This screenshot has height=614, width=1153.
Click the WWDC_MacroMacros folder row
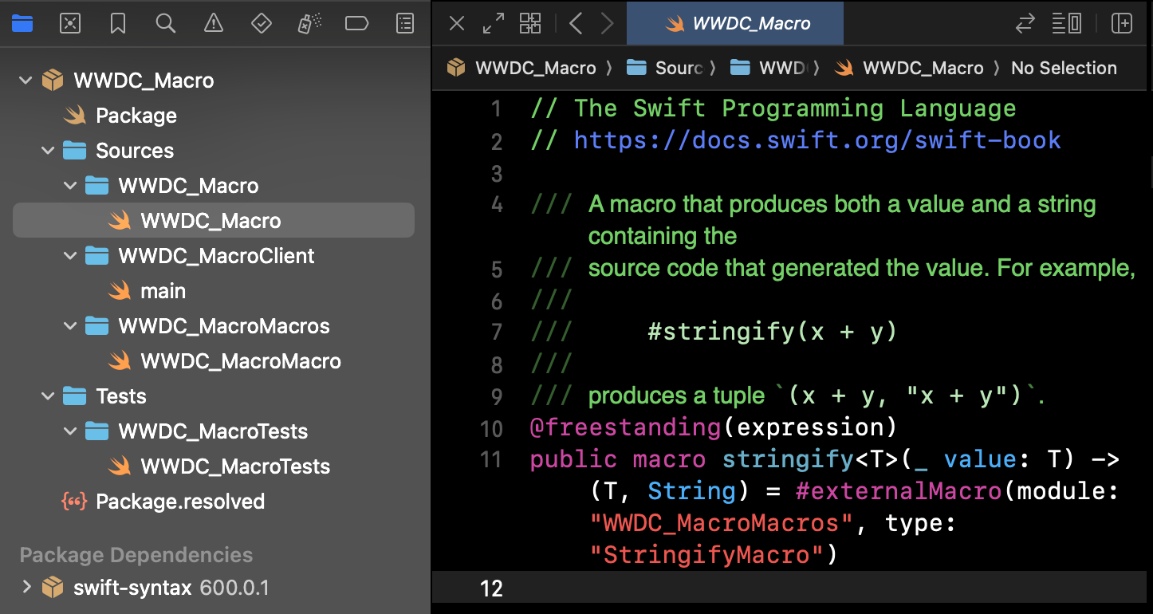214,326
